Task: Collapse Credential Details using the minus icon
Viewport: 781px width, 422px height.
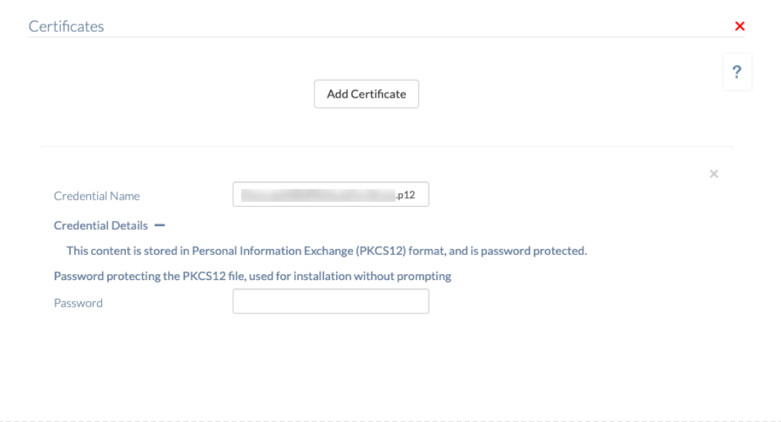Action: pyautogui.click(x=159, y=225)
